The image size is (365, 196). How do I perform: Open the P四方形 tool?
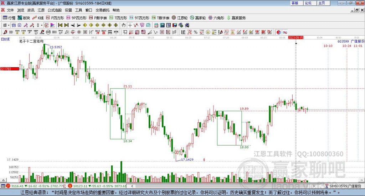(x=55, y=18)
